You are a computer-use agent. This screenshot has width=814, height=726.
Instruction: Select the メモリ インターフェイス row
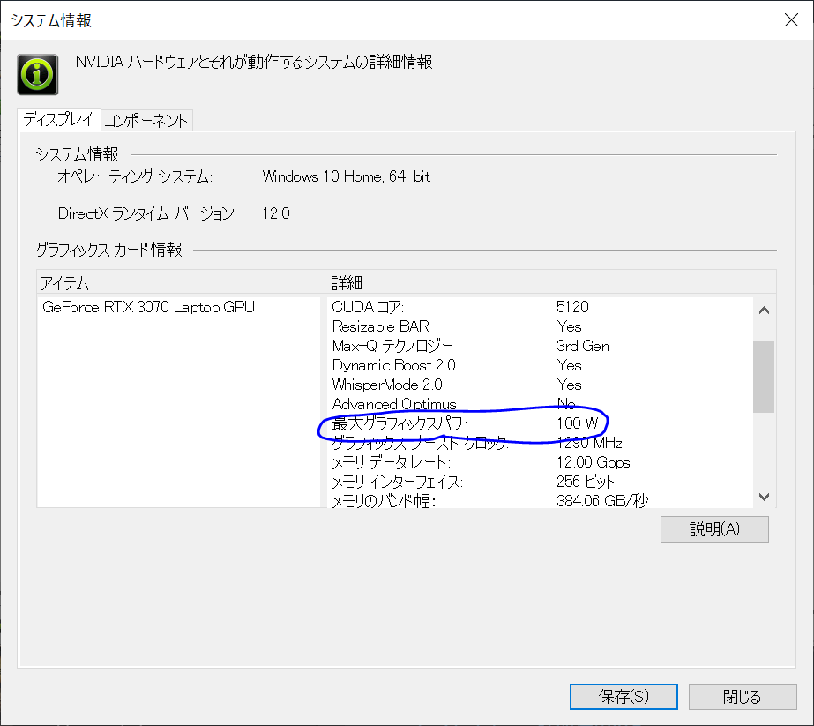(540, 482)
